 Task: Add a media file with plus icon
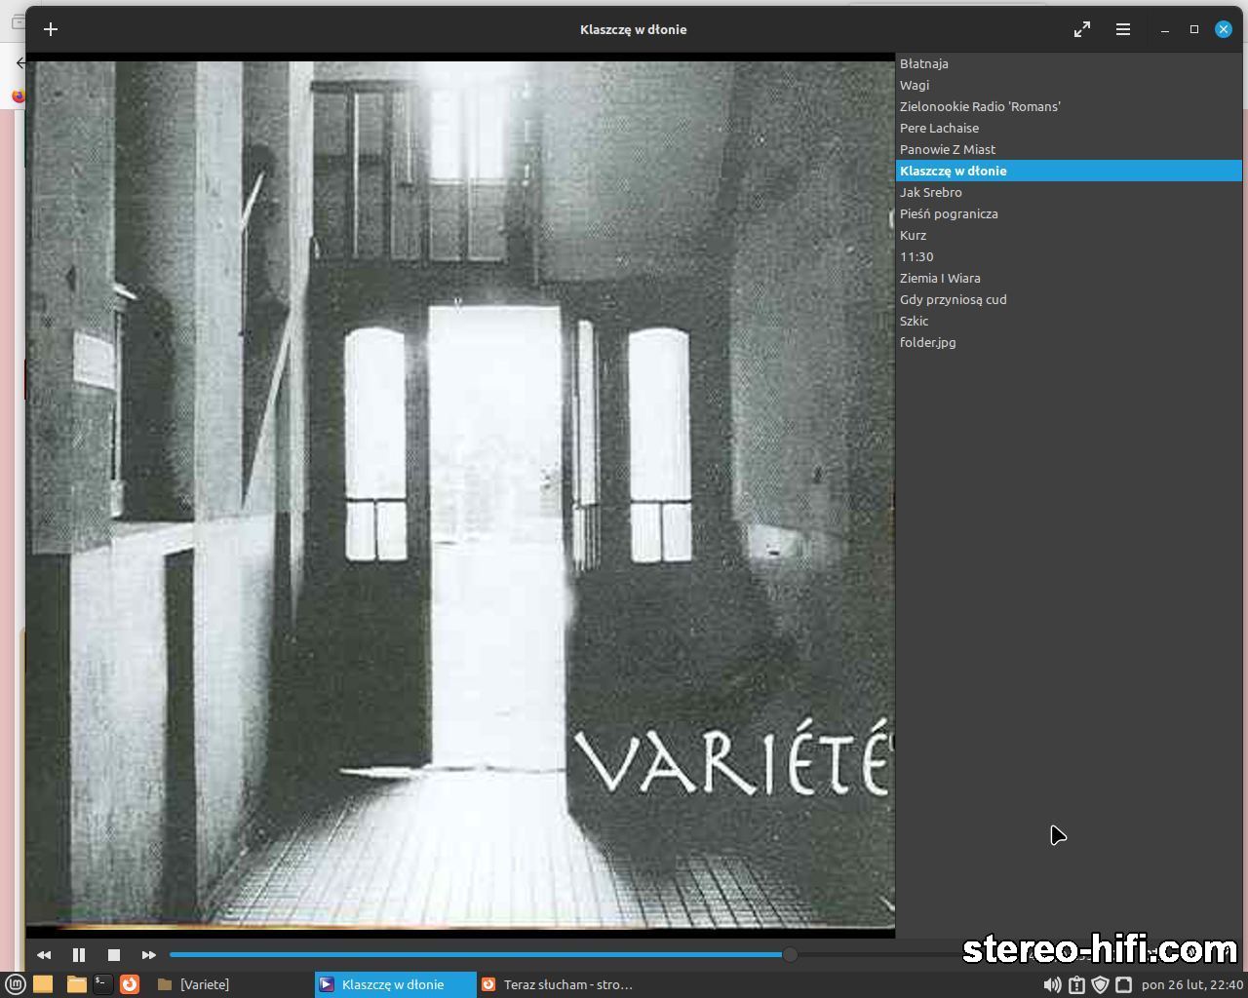pos(51,29)
